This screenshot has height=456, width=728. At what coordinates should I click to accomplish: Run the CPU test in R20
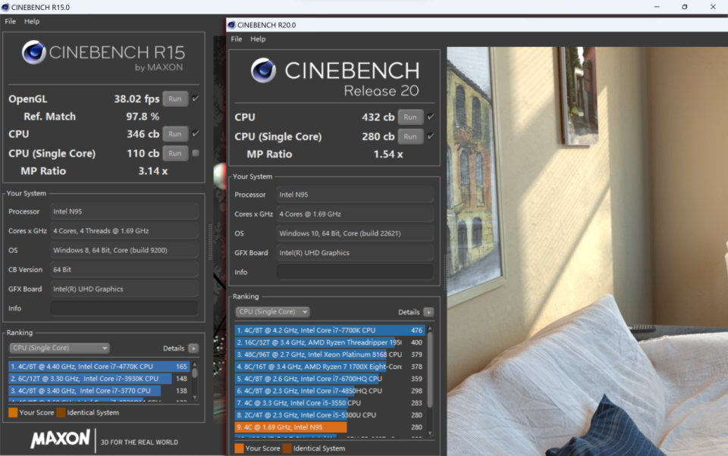[x=410, y=117]
